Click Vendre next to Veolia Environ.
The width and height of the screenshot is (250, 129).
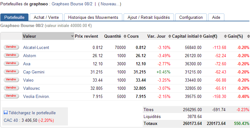coord(11,96)
